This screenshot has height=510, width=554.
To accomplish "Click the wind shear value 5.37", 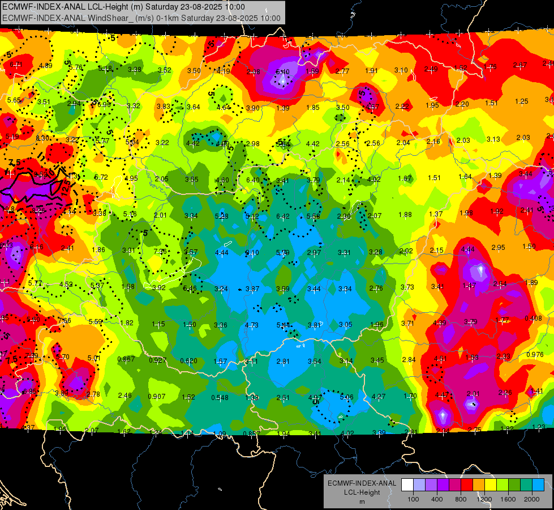I will (97, 285).
